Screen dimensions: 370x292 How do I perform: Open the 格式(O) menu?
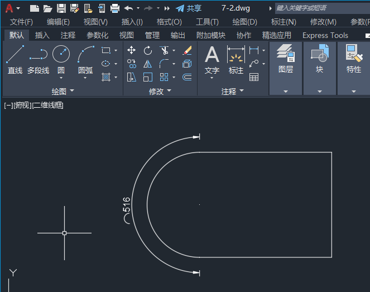169,22
